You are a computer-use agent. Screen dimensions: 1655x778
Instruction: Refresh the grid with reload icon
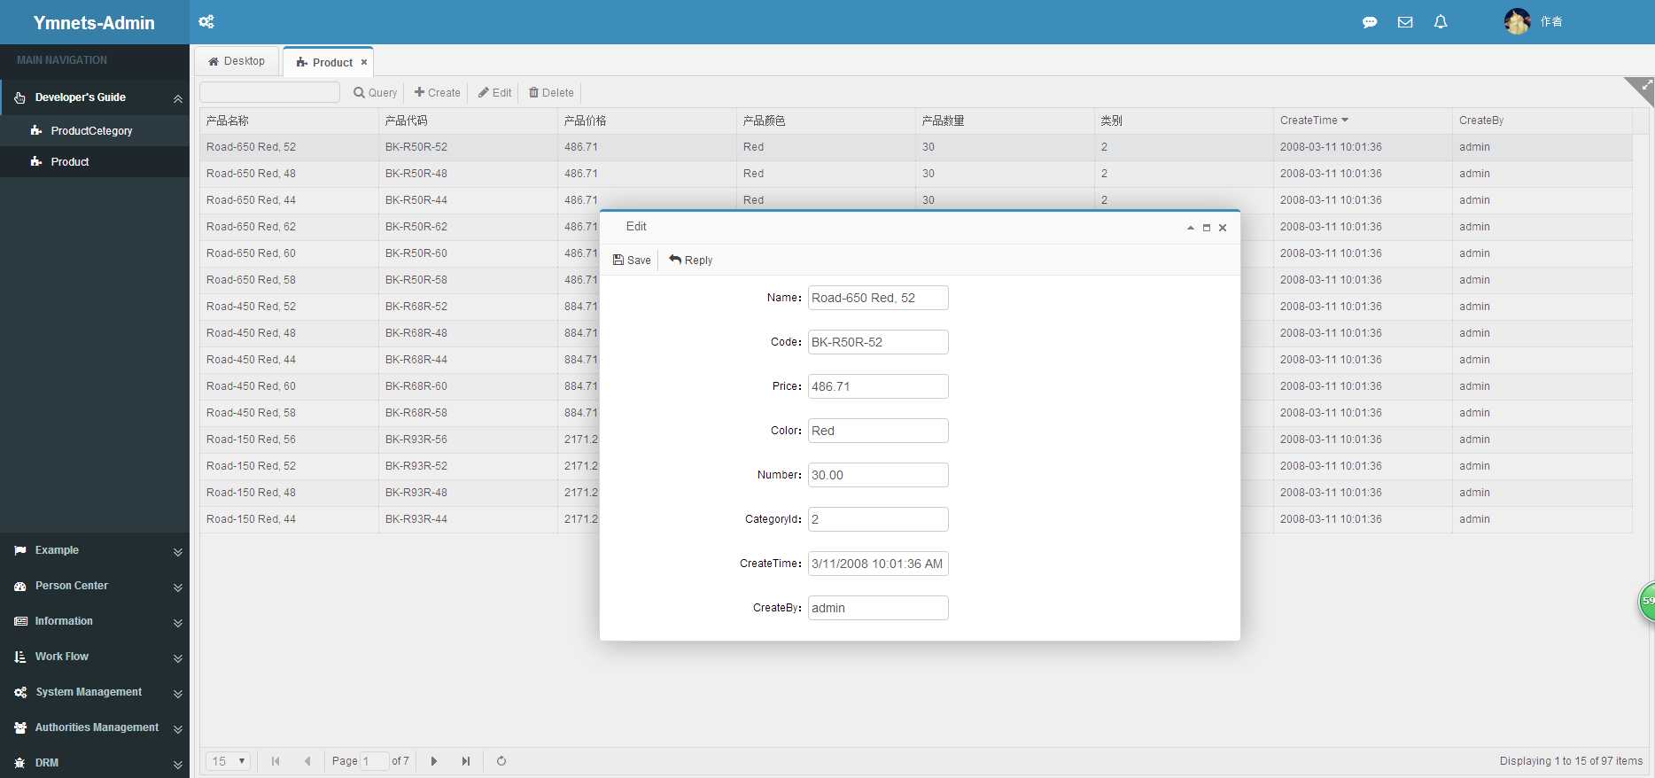point(501,761)
